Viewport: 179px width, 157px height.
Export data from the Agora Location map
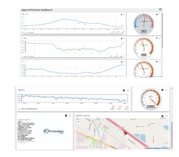pyautogui.click(x=163, y=116)
